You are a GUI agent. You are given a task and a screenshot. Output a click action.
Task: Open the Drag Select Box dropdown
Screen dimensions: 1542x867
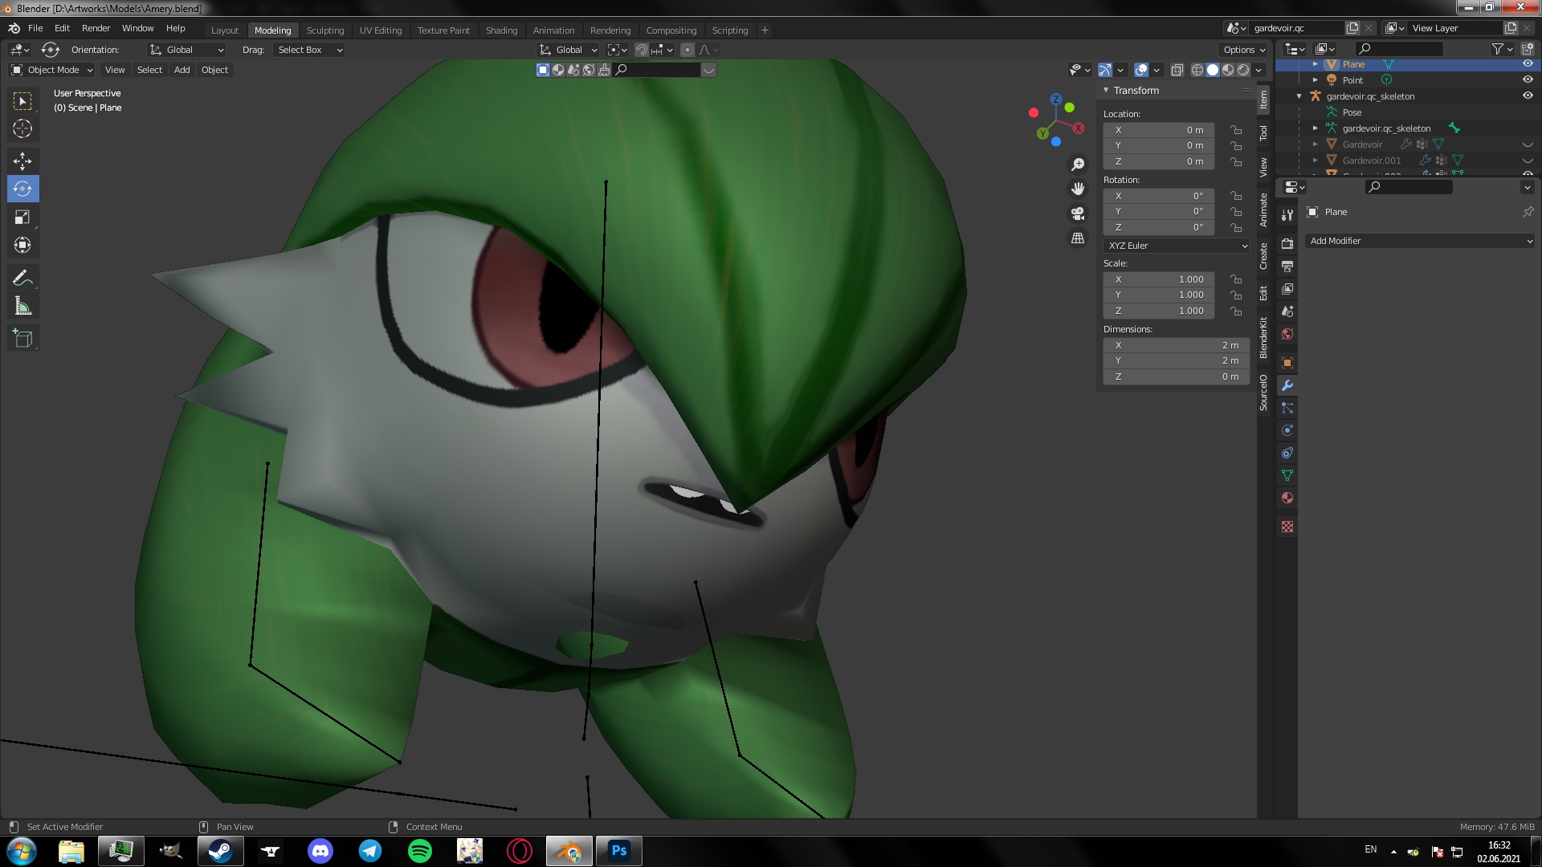309,50
